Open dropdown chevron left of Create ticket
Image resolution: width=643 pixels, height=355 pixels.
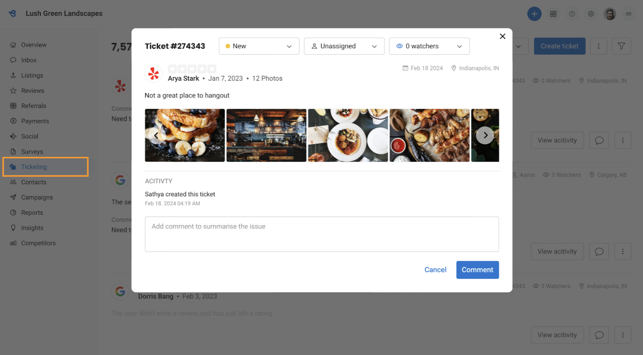[519, 46]
